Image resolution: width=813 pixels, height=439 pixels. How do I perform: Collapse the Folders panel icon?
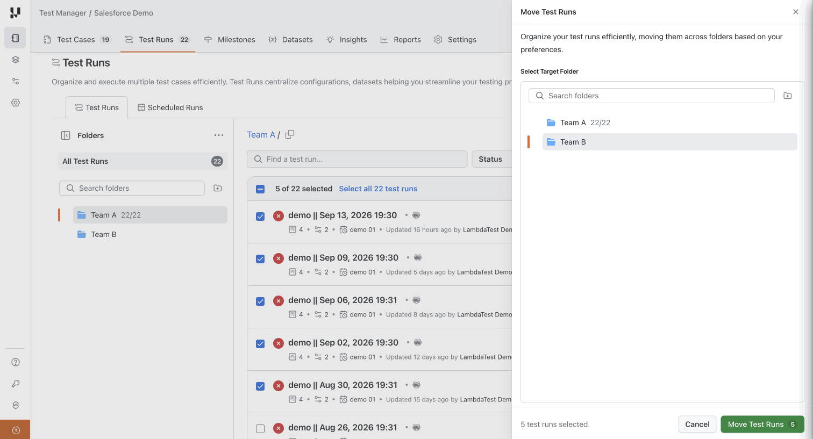[x=66, y=135]
